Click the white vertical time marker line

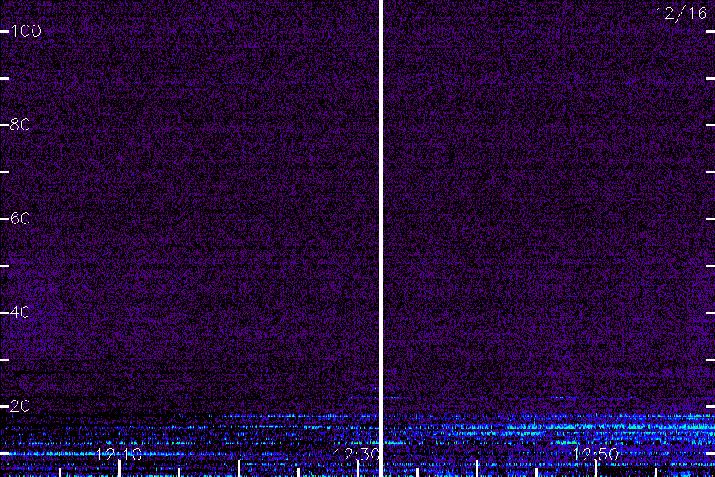[x=381, y=238]
